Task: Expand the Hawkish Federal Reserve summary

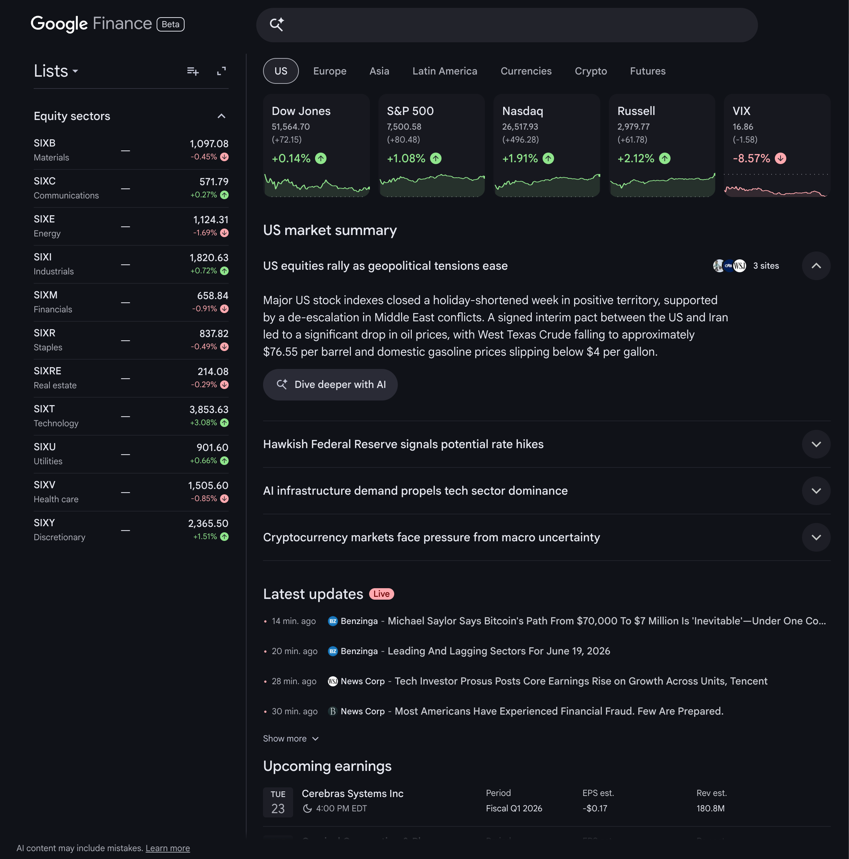Action: click(x=816, y=444)
